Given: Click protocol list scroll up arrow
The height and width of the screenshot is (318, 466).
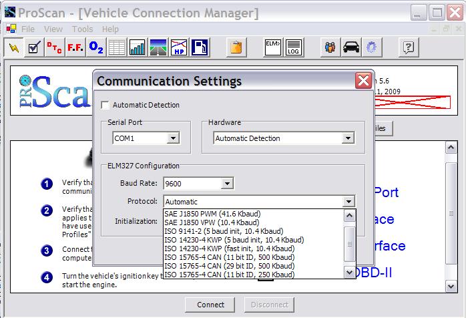Looking at the screenshot, I should (x=350, y=215).
